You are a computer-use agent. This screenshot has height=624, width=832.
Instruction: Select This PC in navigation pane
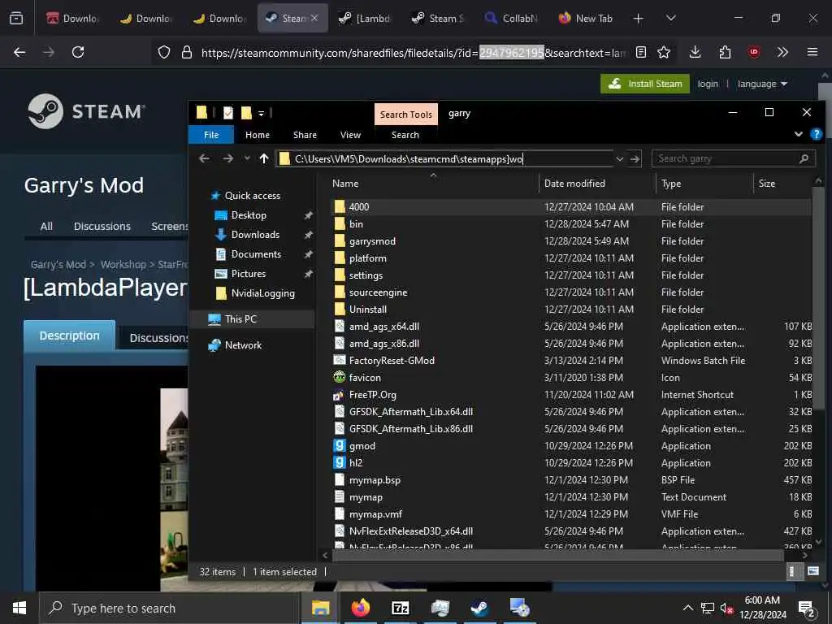tap(240, 318)
